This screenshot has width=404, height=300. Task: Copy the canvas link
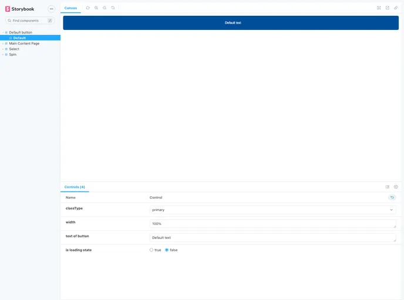(396, 8)
